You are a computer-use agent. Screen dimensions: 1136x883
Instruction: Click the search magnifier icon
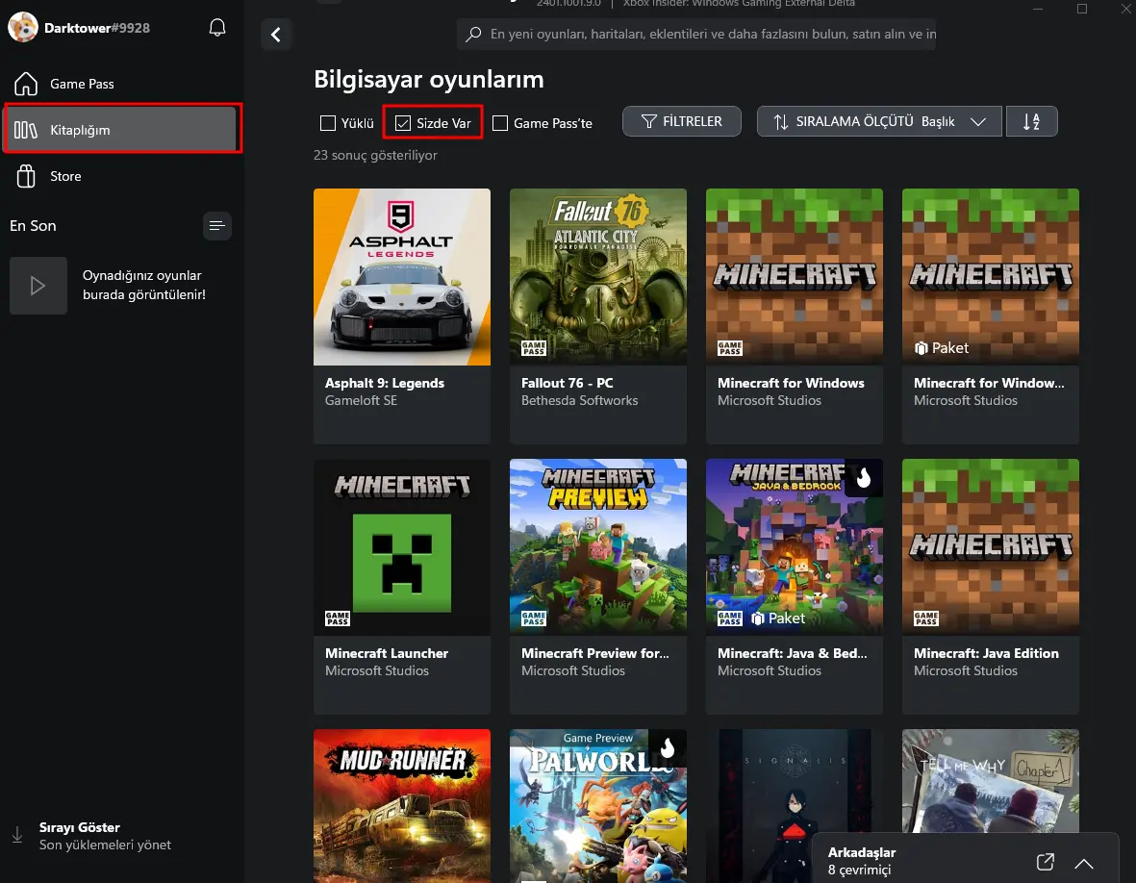click(x=473, y=34)
